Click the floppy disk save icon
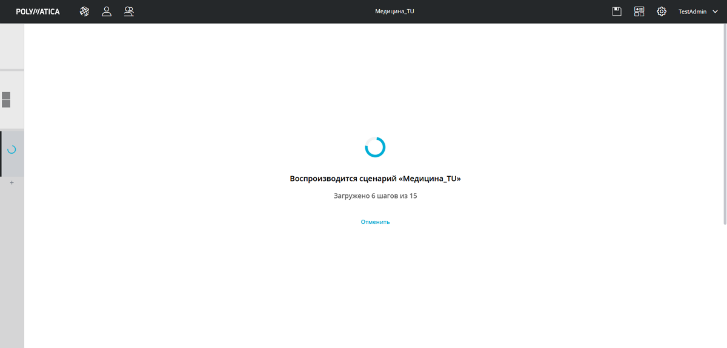727x348 pixels. [617, 11]
